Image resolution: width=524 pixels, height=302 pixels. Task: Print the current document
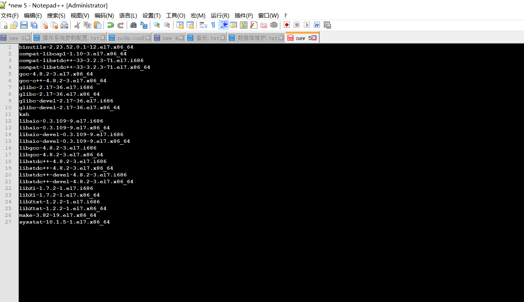click(64, 25)
